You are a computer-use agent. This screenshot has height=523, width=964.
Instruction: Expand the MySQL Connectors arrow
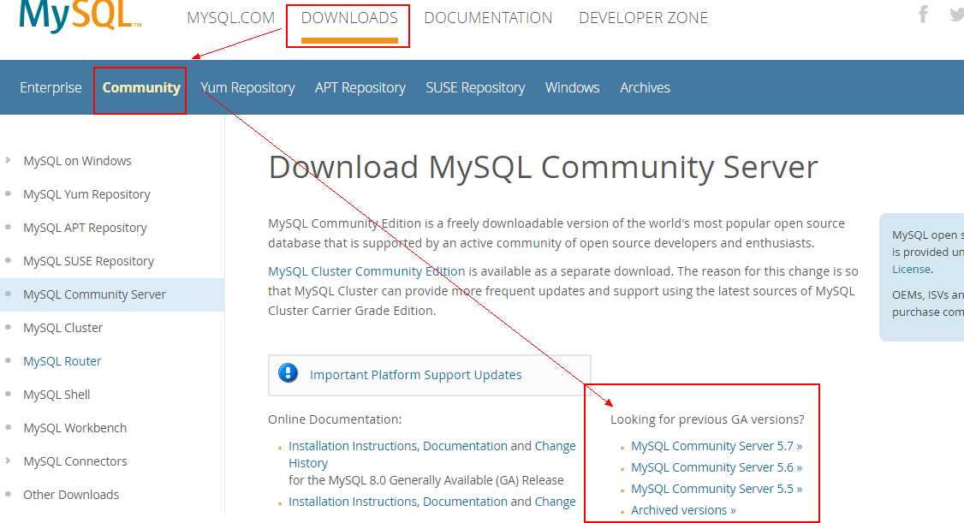pyautogui.click(x=8, y=461)
